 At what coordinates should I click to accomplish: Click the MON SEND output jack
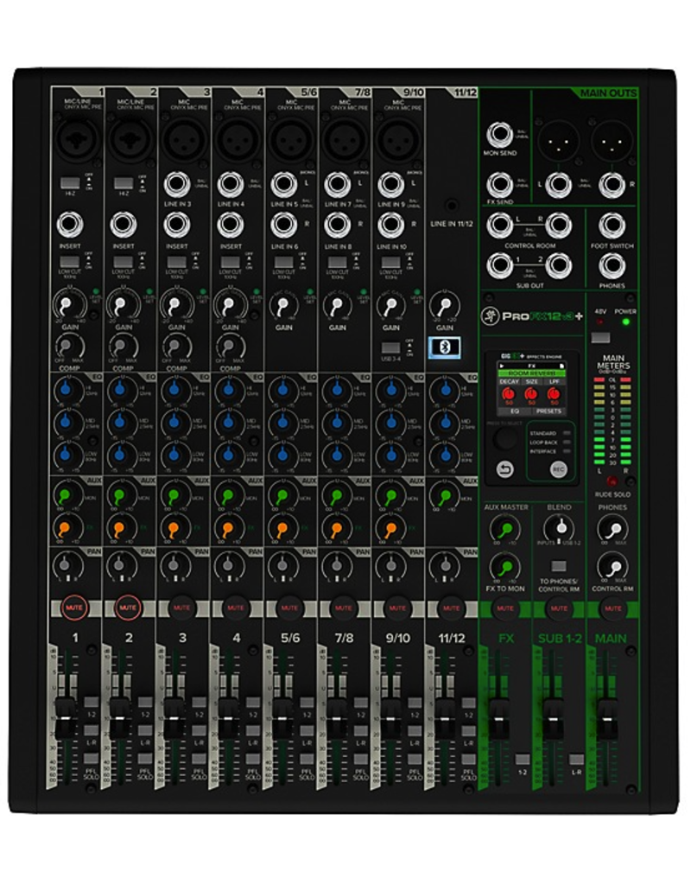click(499, 135)
